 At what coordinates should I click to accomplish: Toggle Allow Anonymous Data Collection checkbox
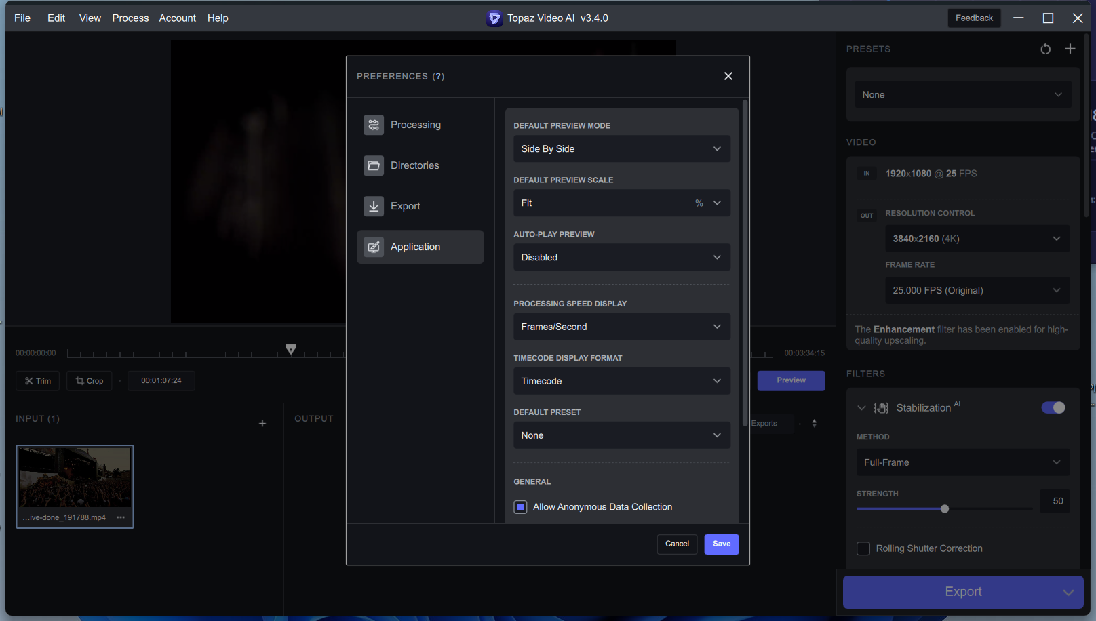tap(520, 507)
